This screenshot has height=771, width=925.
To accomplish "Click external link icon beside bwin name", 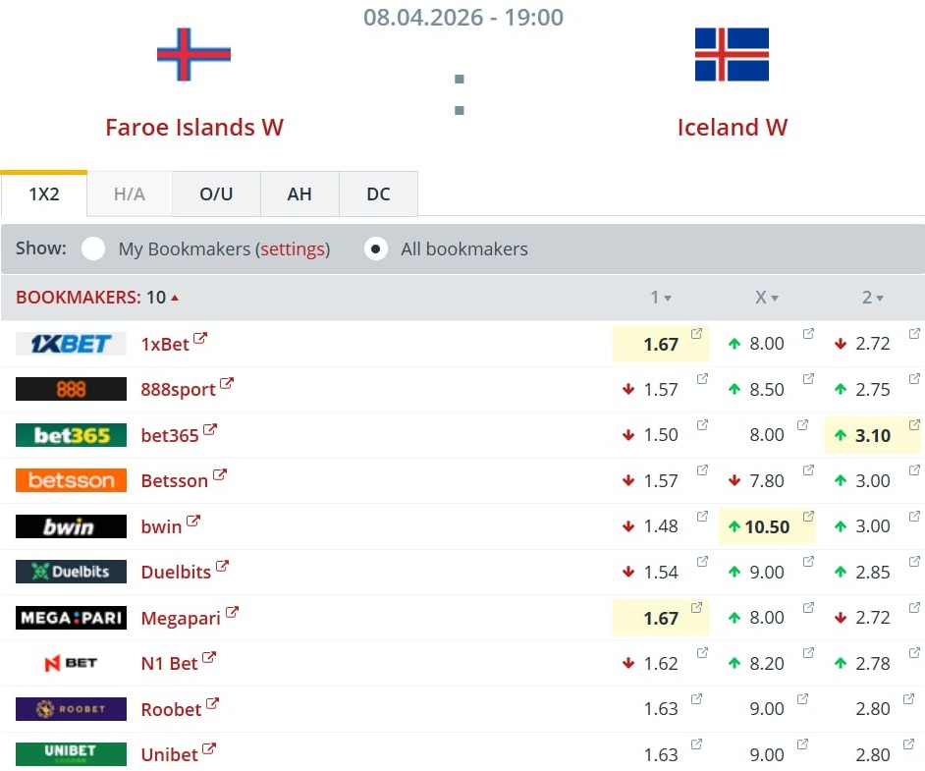I will tap(193, 522).
